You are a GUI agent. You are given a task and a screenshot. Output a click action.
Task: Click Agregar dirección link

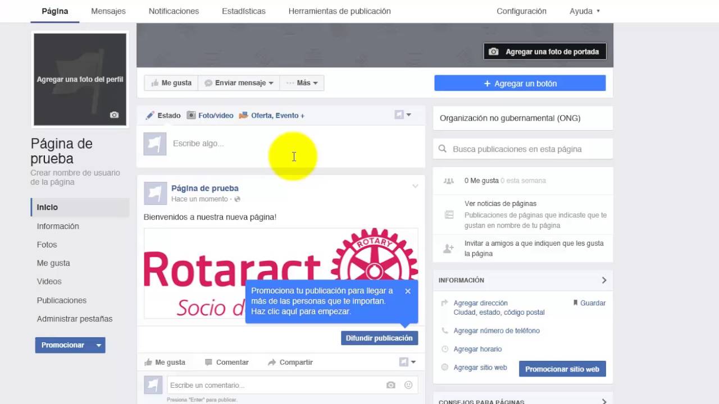click(480, 303)
